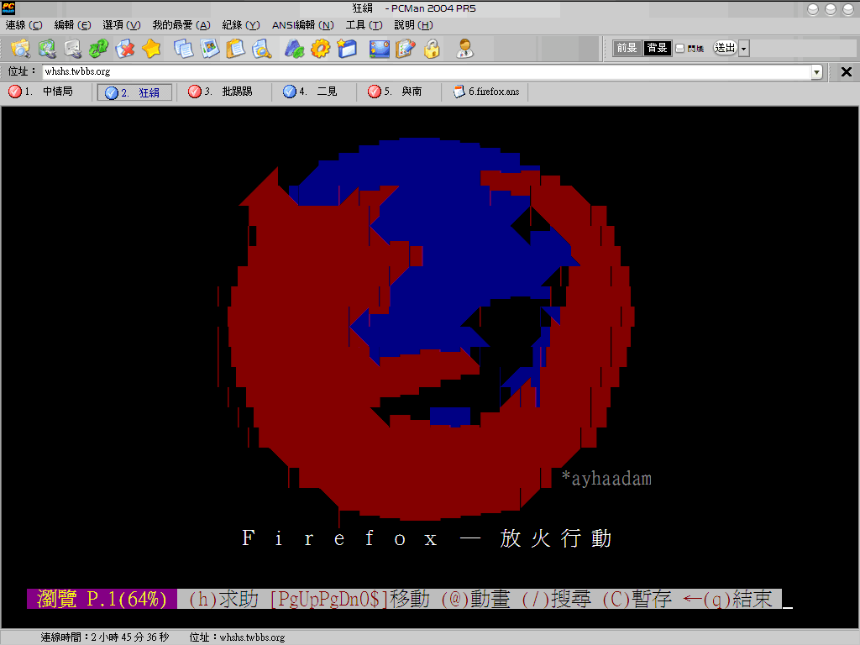This screenshot has height=645, width=860.
Task: Click the copy documents toolbar icon
Action: tap(183, 48)
